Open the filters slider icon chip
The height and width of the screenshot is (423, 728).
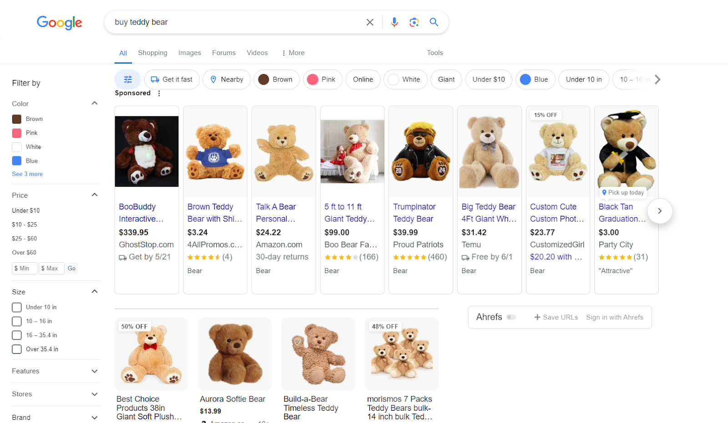click(x=128, y=80)
